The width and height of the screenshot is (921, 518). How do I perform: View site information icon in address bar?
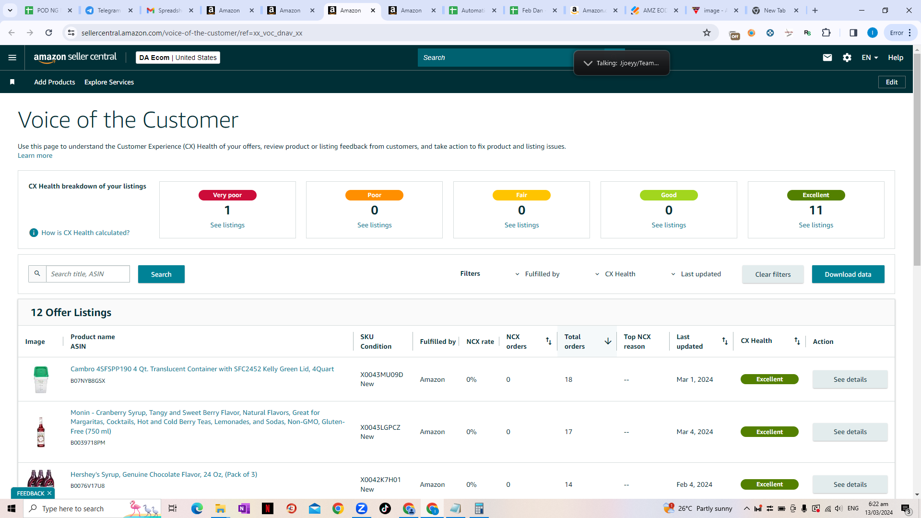pyautogui.click(x=71, y=33)
